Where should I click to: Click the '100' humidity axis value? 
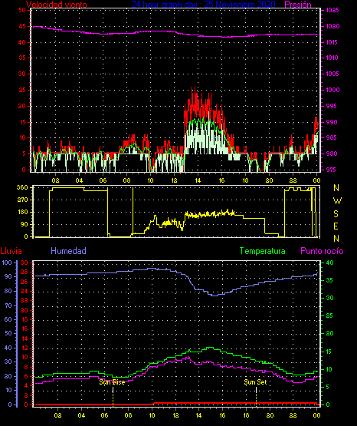point(7,263)
